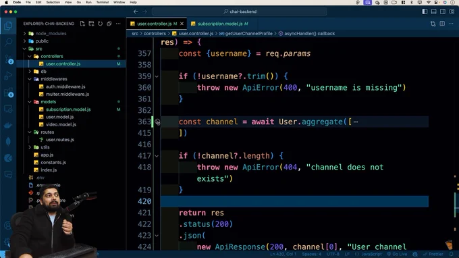Click the Prettier status bar item
Screen dimensions: 459x258
coord(433,254)
